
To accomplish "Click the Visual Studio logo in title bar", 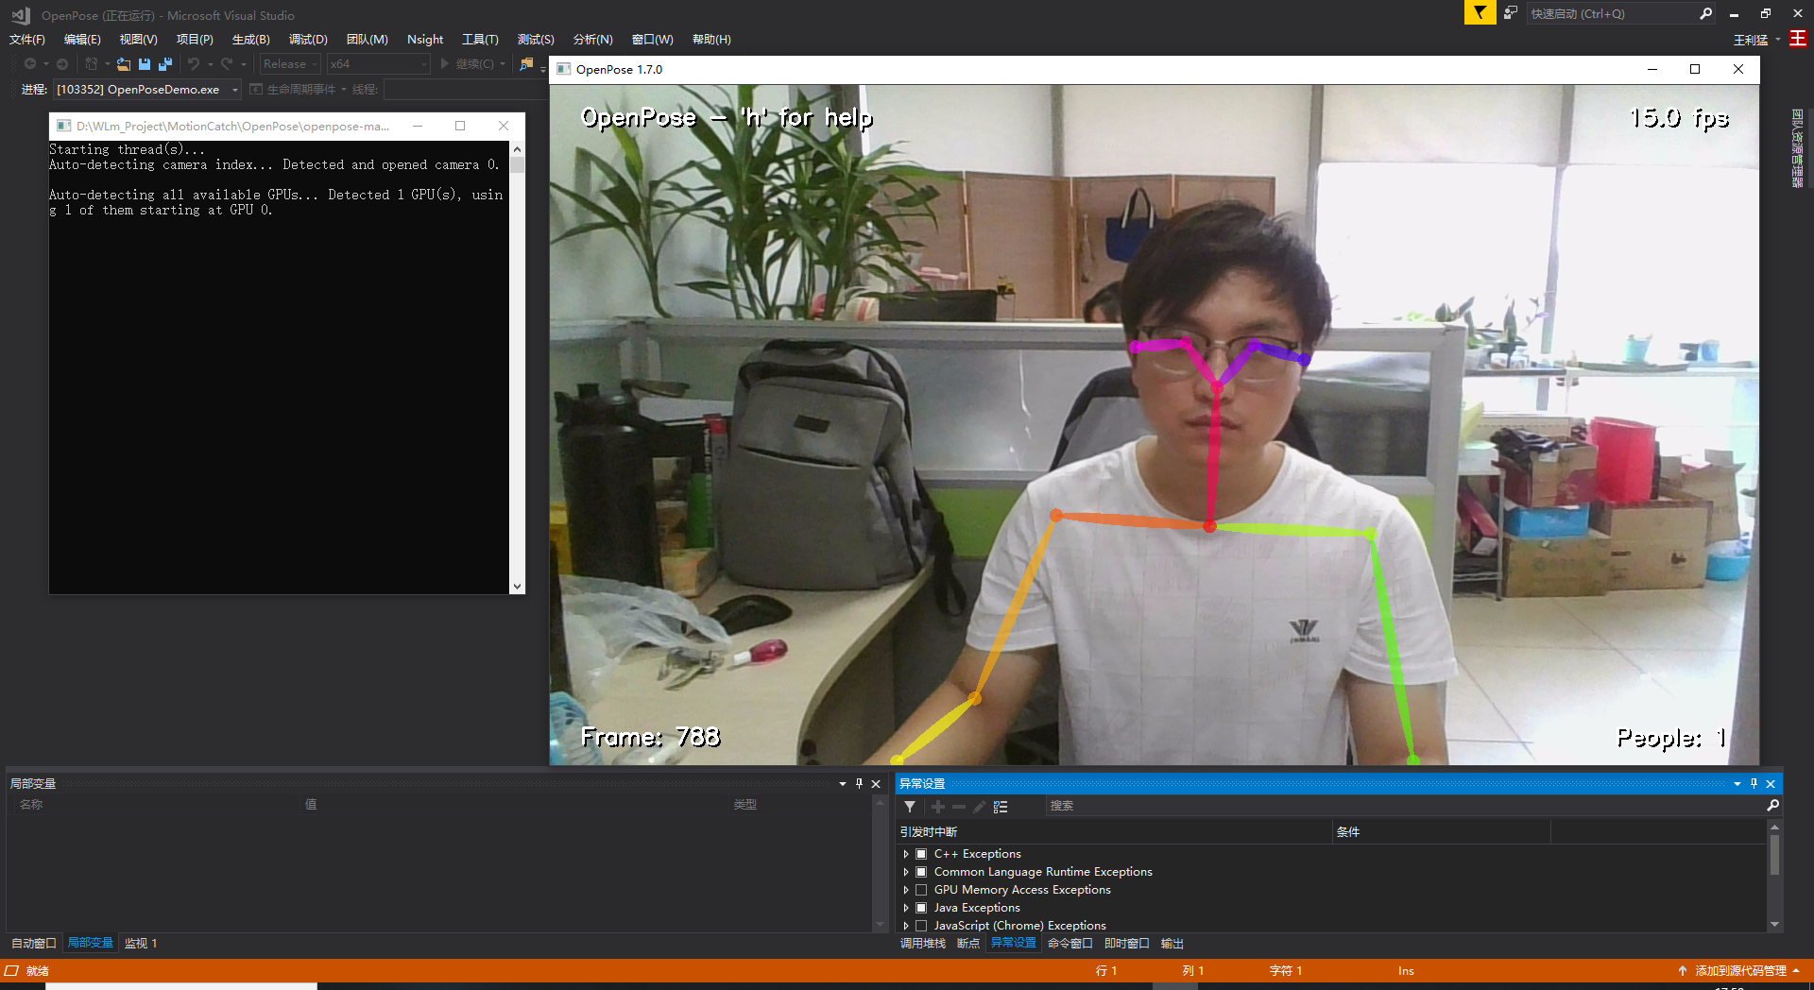I will coord(21,15).
